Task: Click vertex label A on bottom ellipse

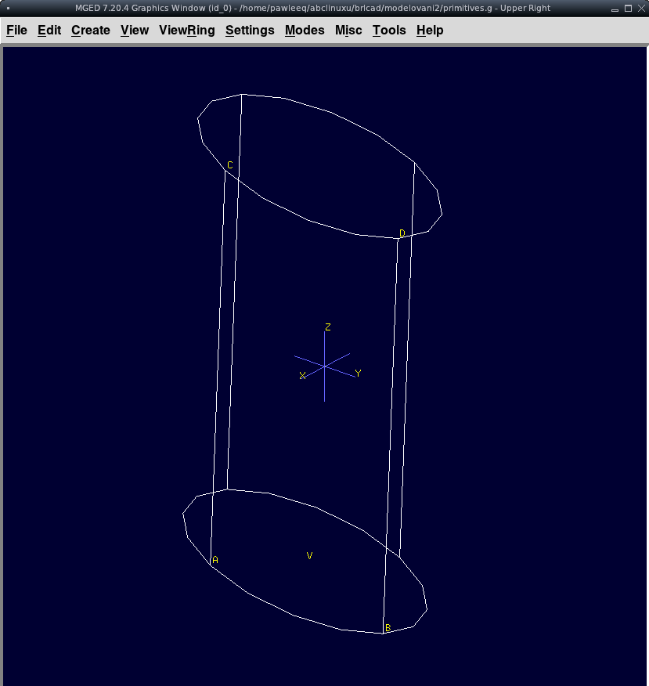Action: tap(215, 560)
